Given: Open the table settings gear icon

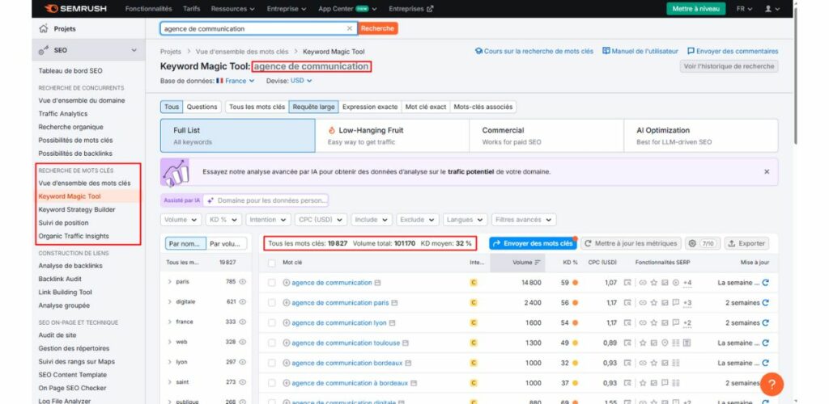Looking at the screenshot, I should coord(693,244).
